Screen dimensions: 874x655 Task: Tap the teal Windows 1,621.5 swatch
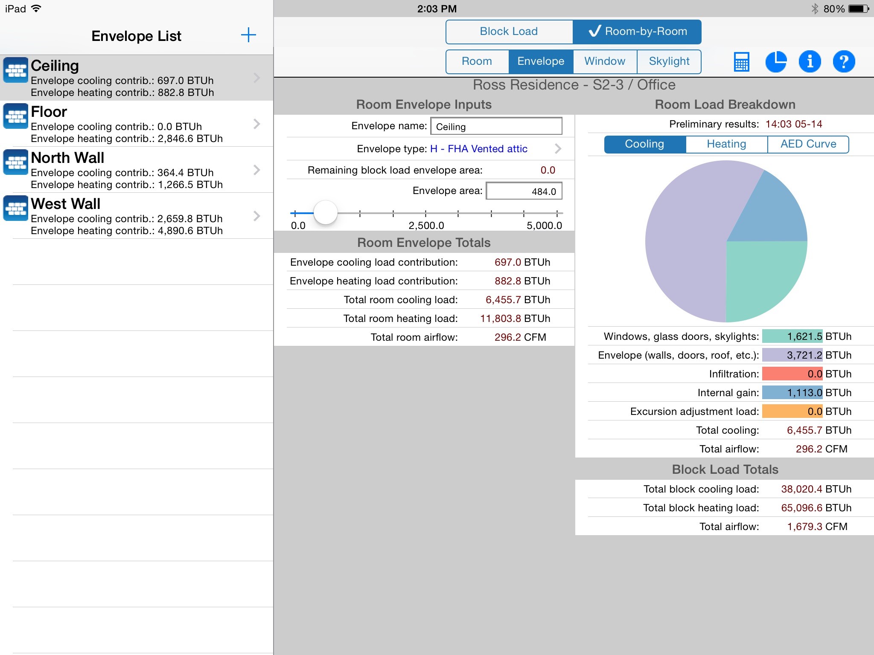[x=792, y=336]
